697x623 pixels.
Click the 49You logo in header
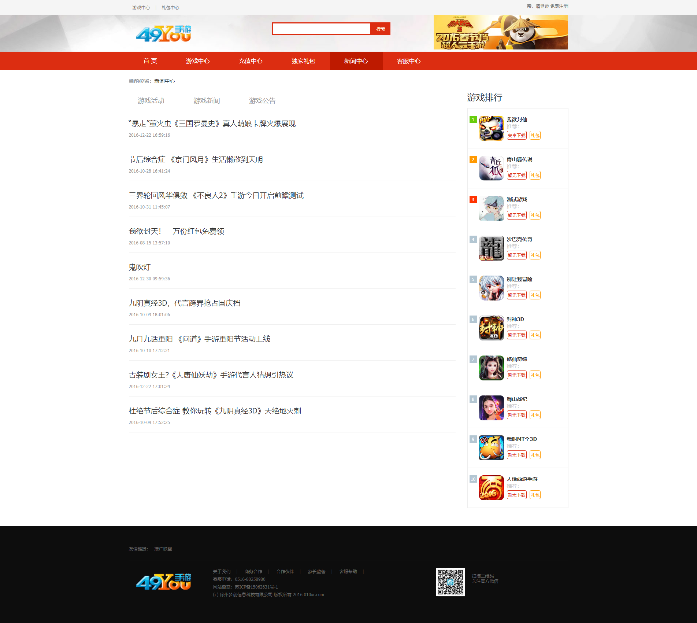[x=163, y=33]
